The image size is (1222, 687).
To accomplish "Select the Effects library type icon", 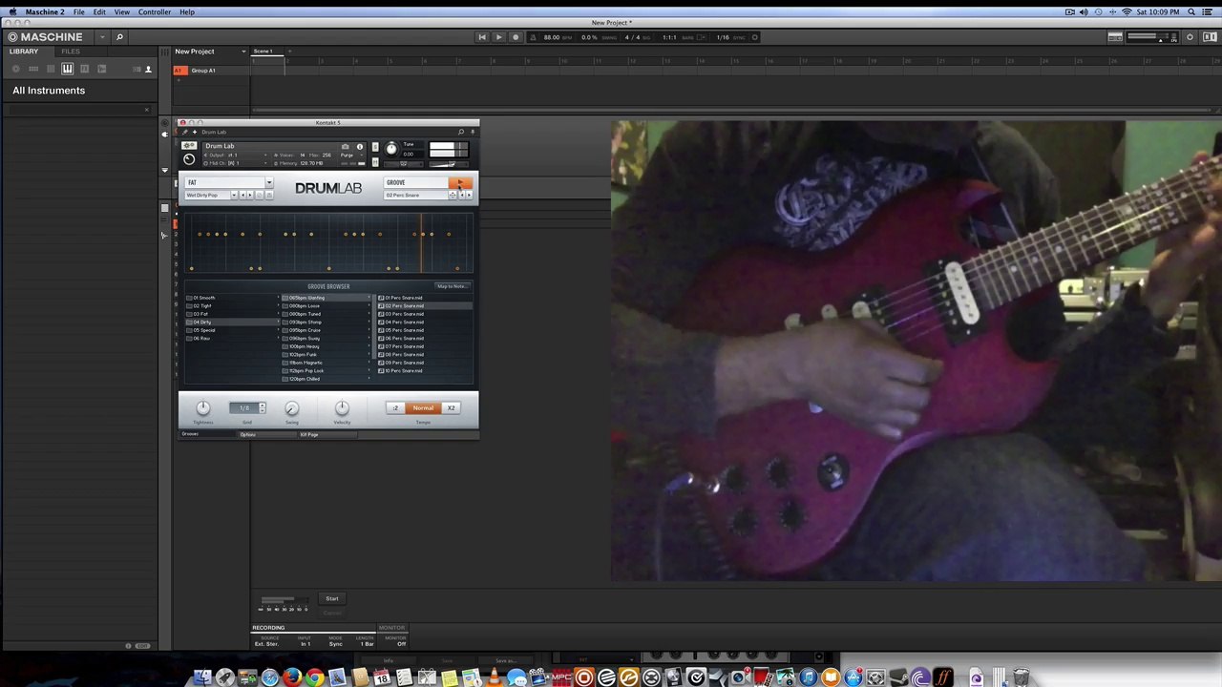I will coord(84,69).
